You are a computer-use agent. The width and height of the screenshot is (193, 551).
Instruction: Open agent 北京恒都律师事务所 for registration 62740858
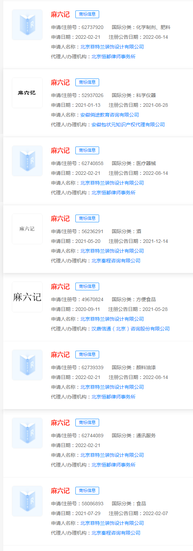click(113, 193)
